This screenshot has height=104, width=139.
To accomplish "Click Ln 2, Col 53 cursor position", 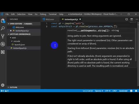I will click(x=88, y=91).
